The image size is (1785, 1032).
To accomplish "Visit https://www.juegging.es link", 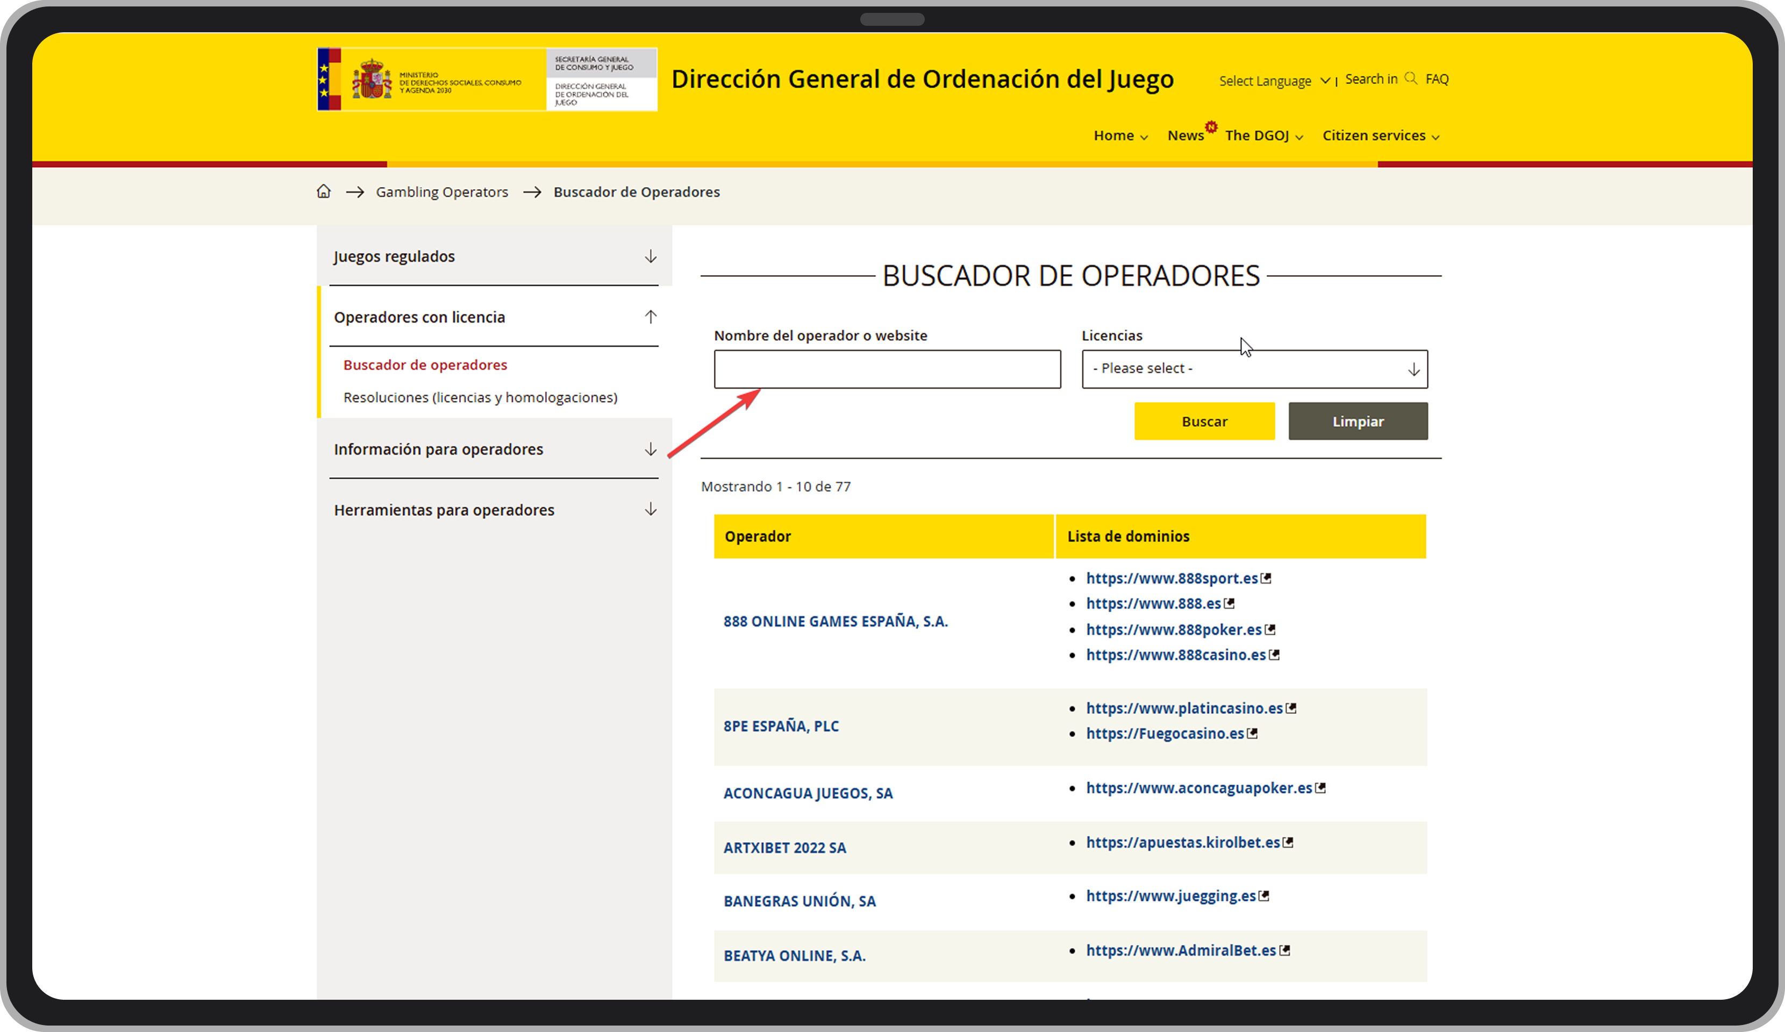I will point(1171,896).
